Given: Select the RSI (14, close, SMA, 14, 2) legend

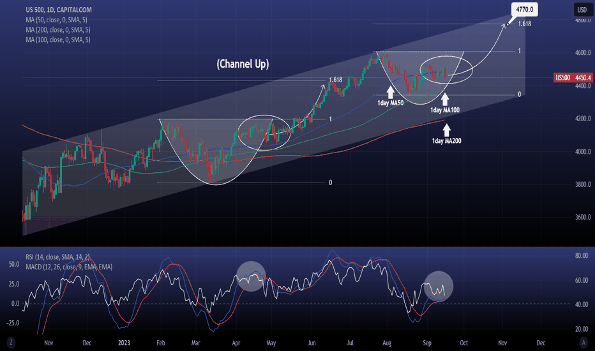Looking at the screenshot, I should click(57, 257).
